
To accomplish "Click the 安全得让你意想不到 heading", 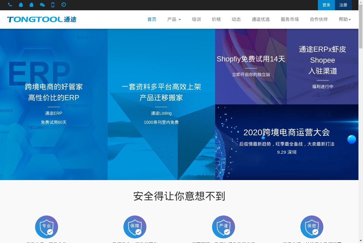I will point(179,196).
